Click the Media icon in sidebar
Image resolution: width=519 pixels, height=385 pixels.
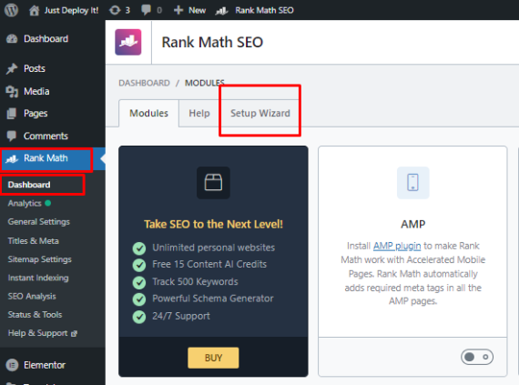pyautogui.click(x=12, y=91)
